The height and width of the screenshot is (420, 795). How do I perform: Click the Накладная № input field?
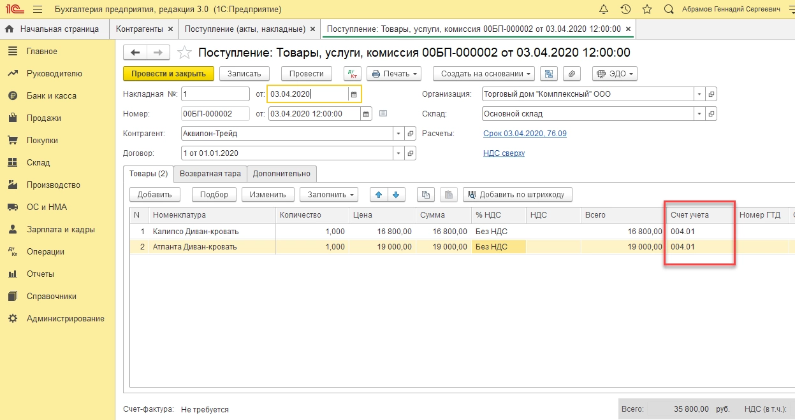215,94
